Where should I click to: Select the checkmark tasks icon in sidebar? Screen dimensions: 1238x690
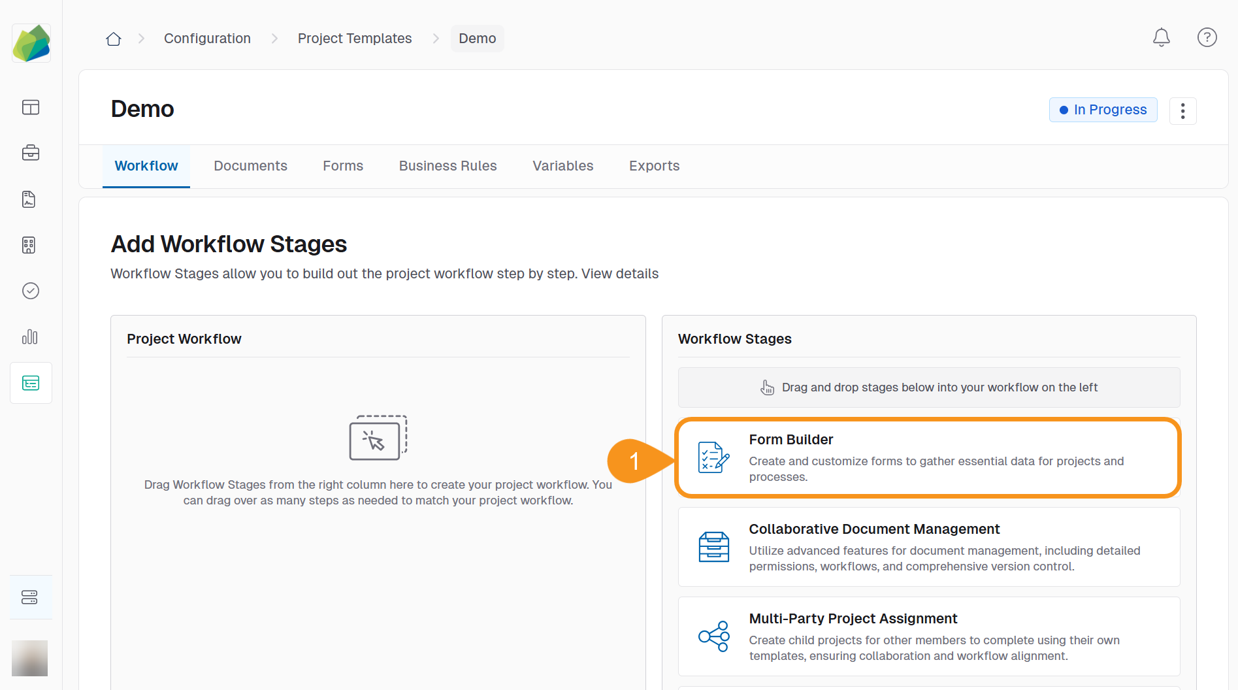click(x=31, y=291)
